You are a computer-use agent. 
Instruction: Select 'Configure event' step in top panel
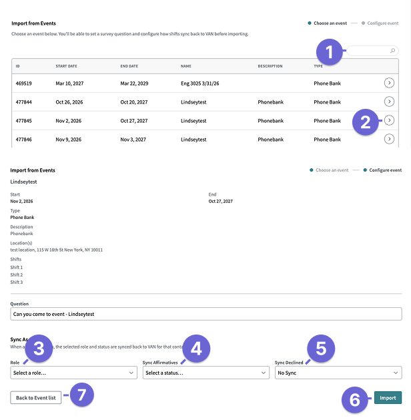tap(380, 23)
